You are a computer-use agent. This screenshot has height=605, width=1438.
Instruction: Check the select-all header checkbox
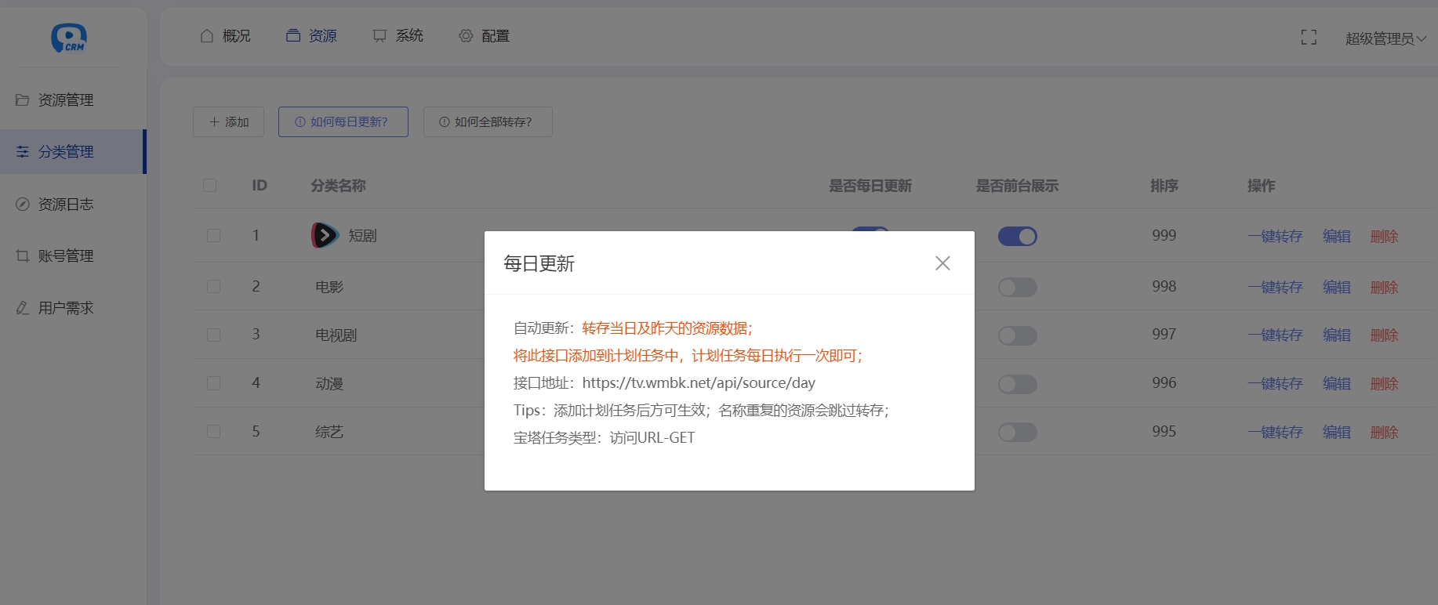point(209,186)
